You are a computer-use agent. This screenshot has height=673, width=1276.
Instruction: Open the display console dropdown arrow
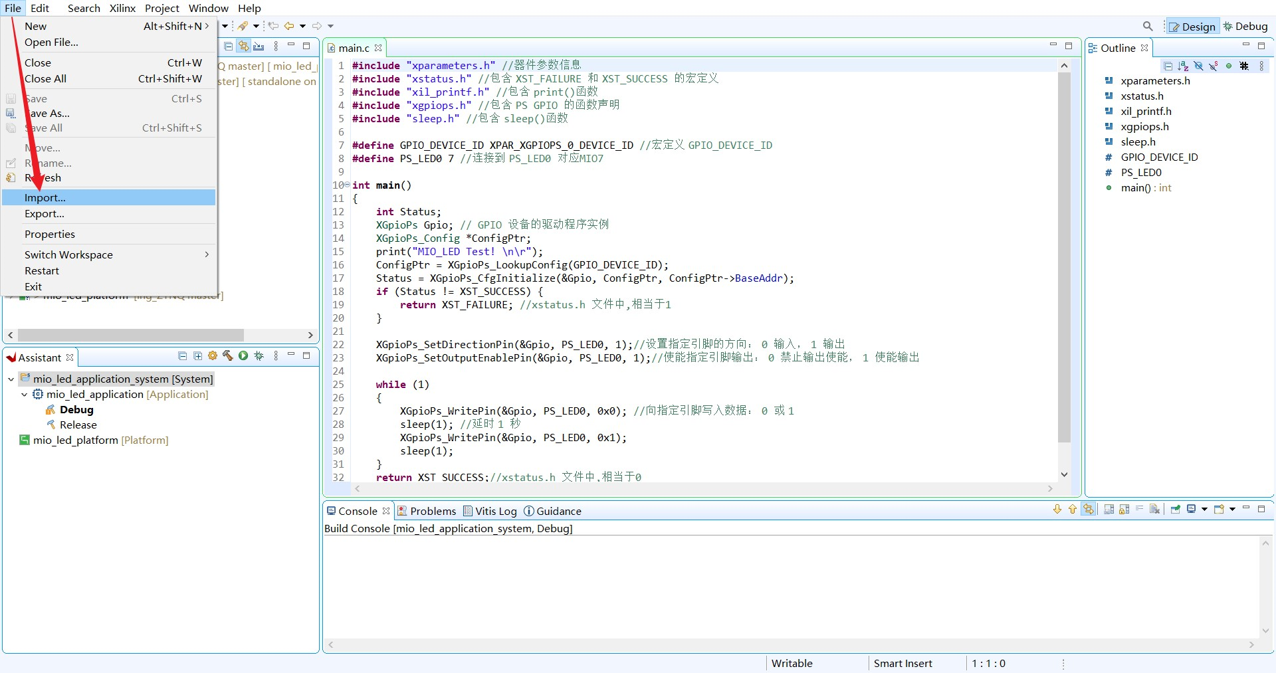[x=1204, y=510]
